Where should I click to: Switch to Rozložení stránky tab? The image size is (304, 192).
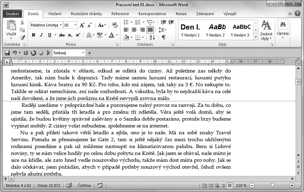[86, 14]
